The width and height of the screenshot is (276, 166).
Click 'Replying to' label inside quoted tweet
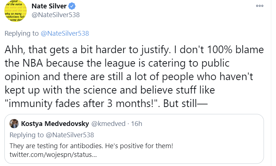pyautogui.click(x=26, y=135)
